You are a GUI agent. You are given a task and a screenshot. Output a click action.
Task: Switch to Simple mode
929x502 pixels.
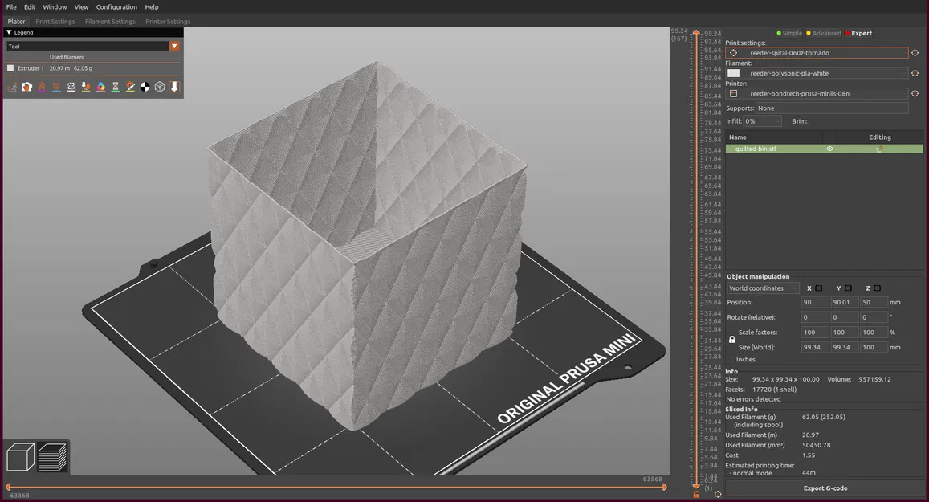(790, 33)
